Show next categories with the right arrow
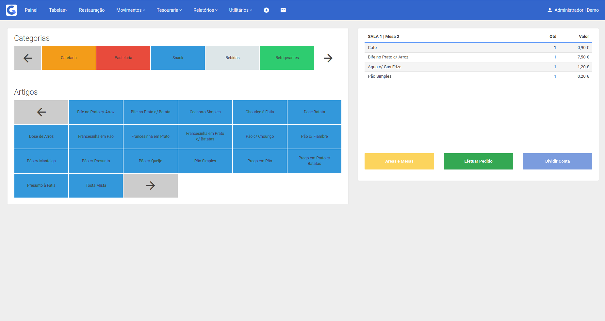The height and width of the screenshot is (321, 605). click(328, 58)
